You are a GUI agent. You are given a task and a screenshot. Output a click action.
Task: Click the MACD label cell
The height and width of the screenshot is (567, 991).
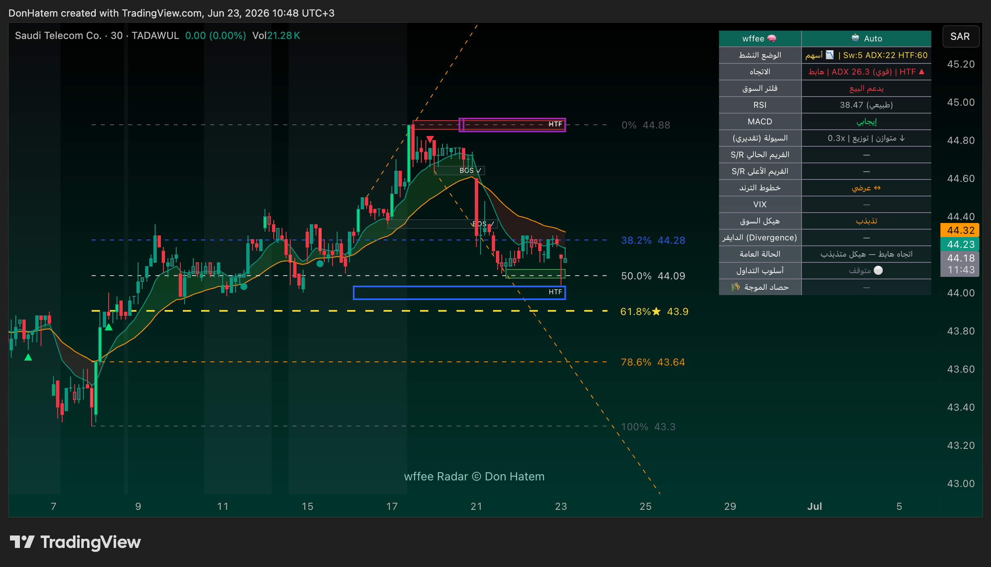coord(760,121)
